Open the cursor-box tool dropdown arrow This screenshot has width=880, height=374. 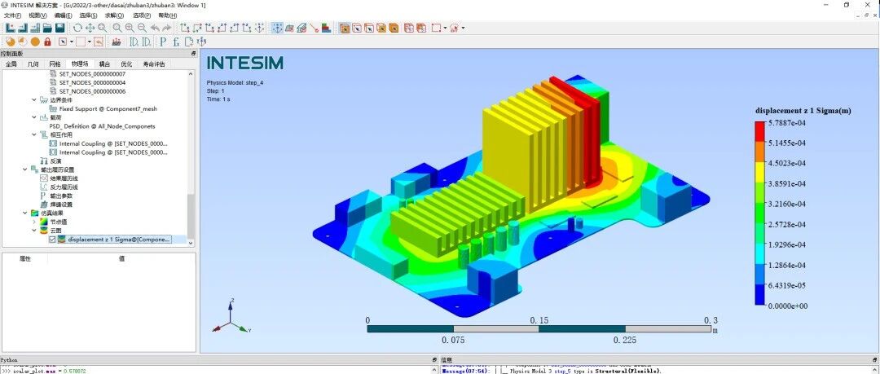(x=71, y=42)
